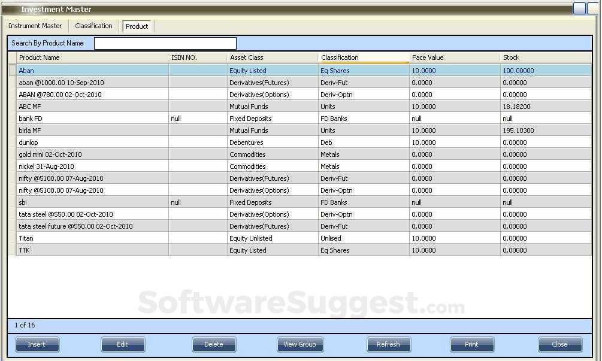Click the Edit button

coord(123,344)
